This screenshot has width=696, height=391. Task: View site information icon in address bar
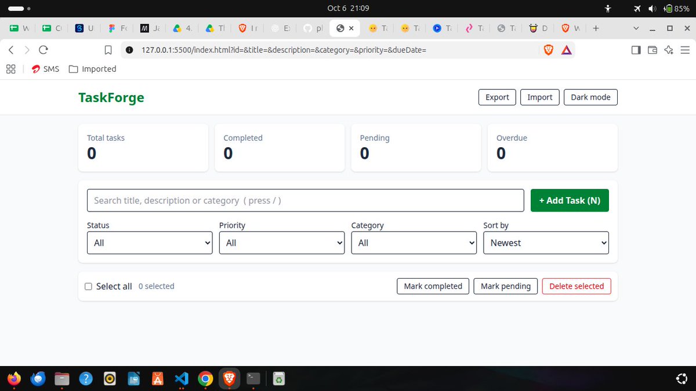click(x=129, y=50)
